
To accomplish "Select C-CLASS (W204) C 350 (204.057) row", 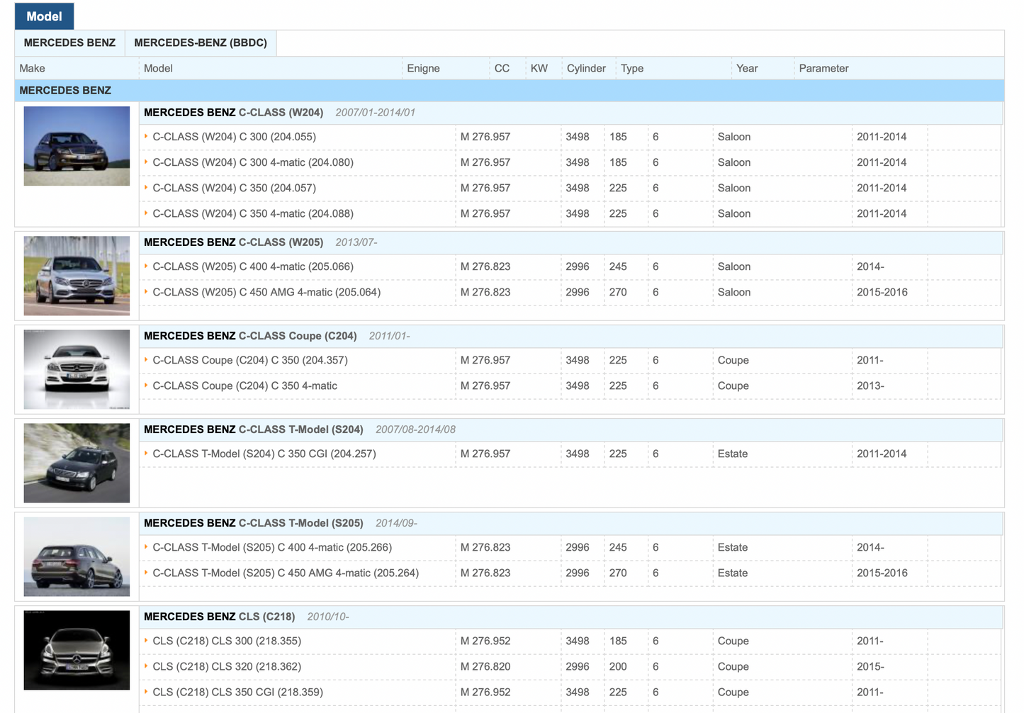I will [x=570, y=188].
